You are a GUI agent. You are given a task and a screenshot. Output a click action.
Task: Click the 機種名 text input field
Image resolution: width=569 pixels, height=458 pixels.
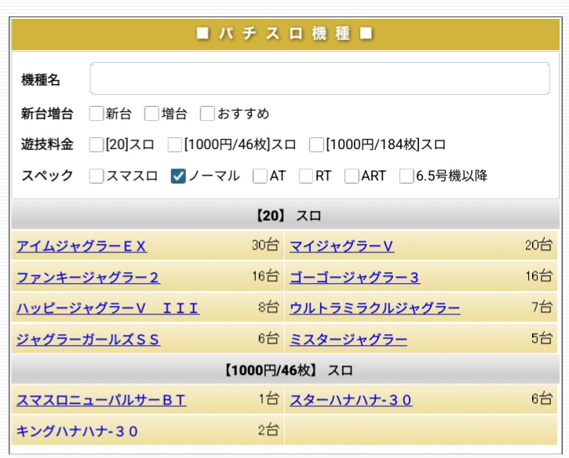[x=319, y=78]
